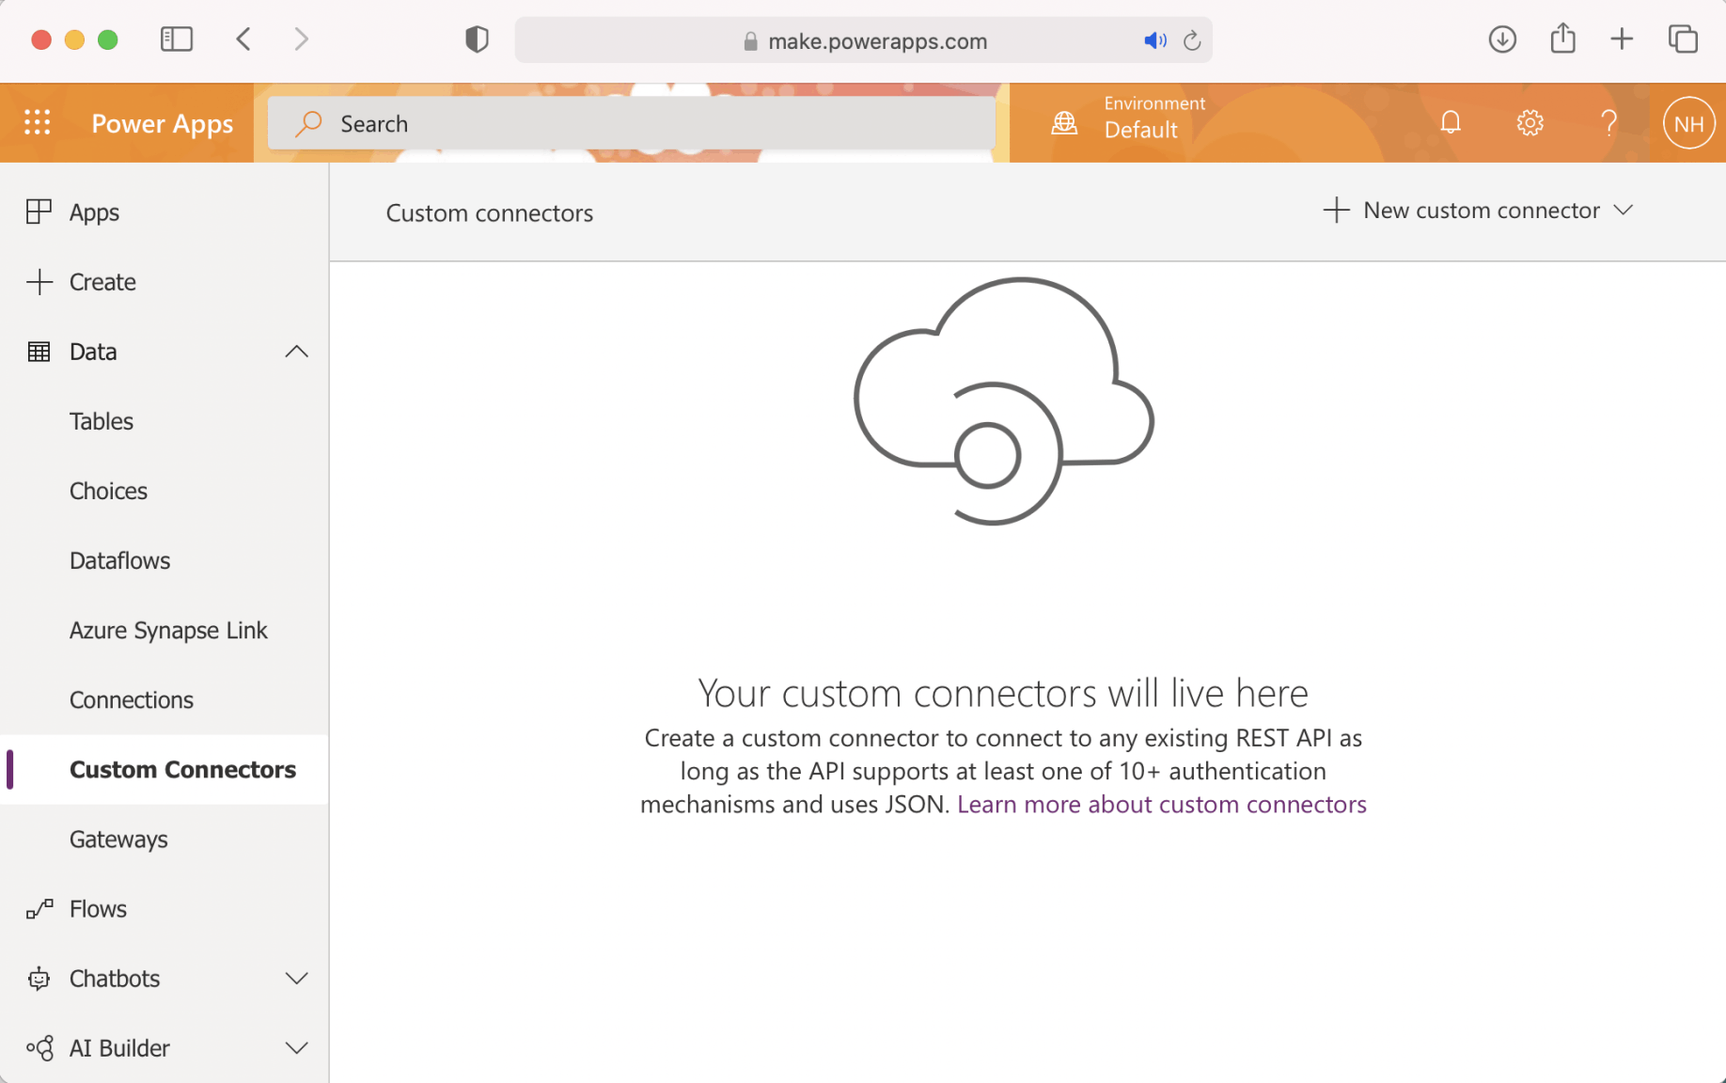Click the Safari privacy shield icon

click(477, 39)
